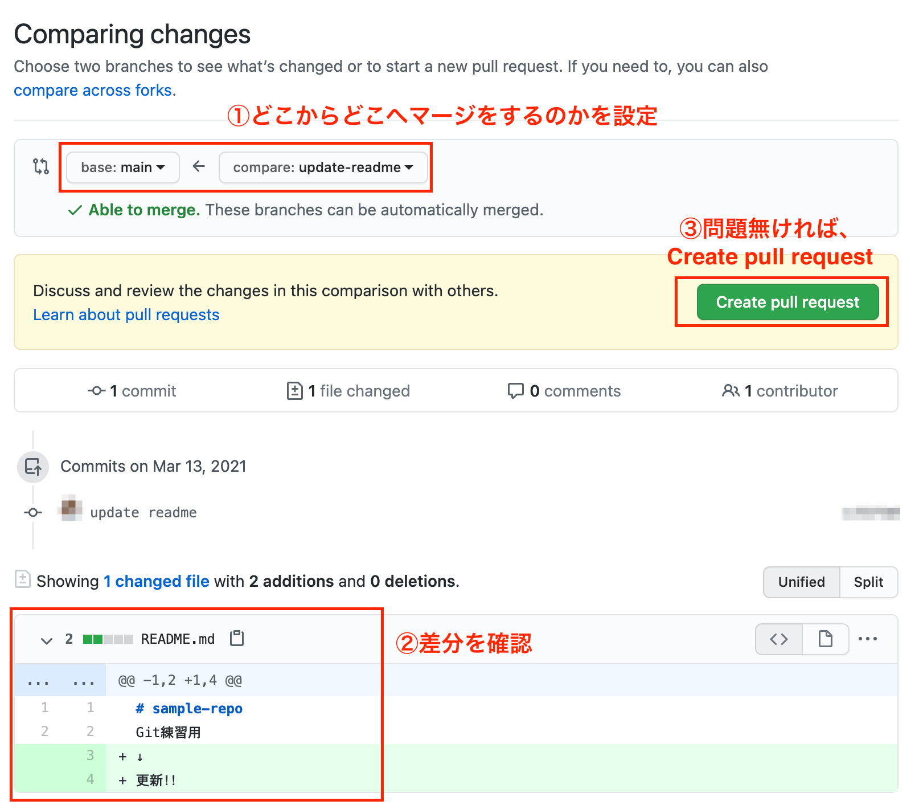Click the commit node icon beside update readme

33,513
